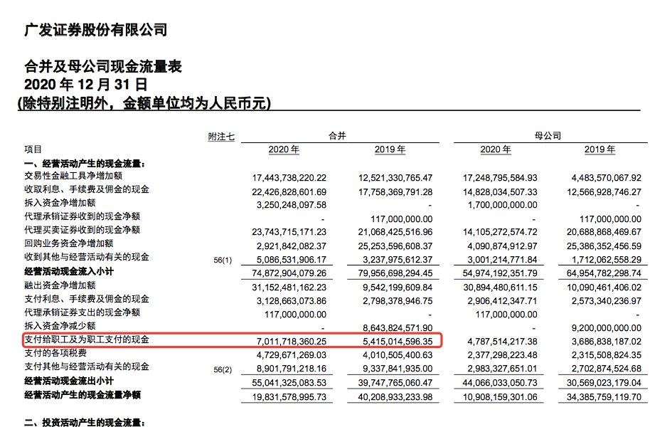Click the value 1,712,062,558.29
672x427 pixels.
point(607,260)
